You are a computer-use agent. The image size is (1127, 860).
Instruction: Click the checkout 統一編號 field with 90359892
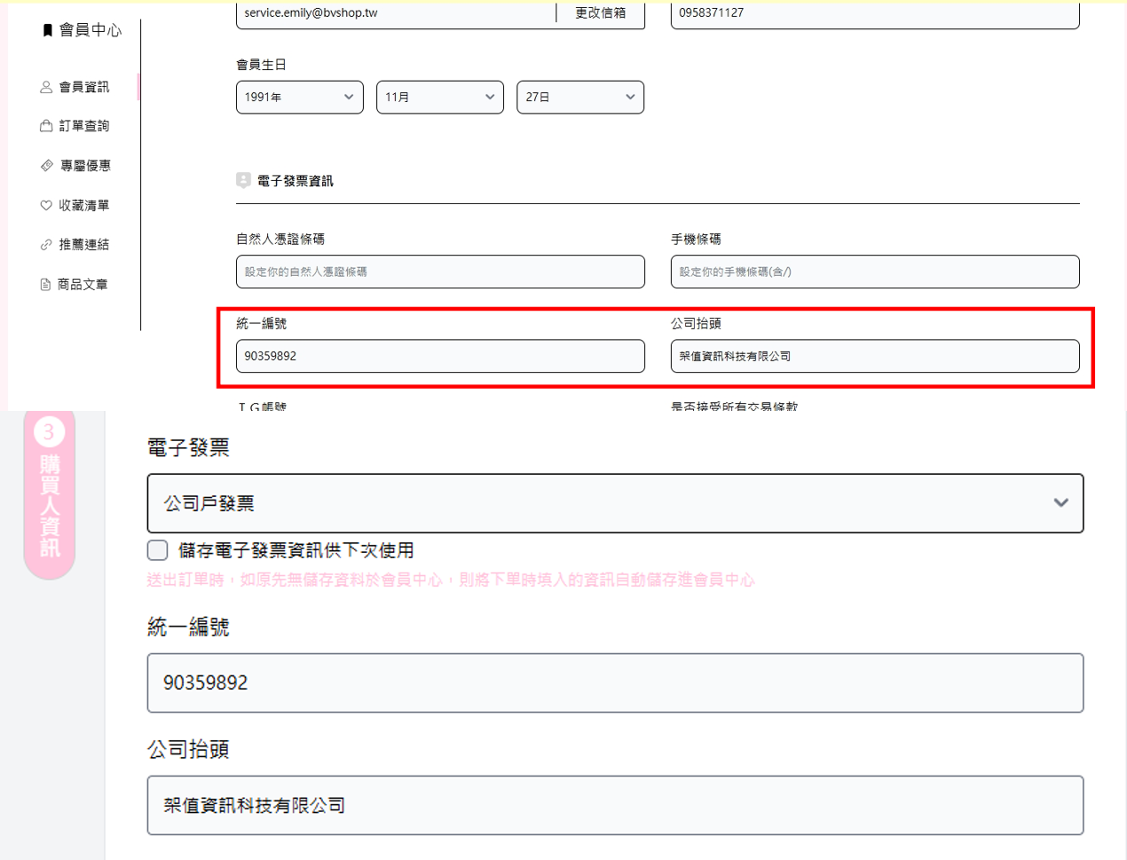(615, 682)
